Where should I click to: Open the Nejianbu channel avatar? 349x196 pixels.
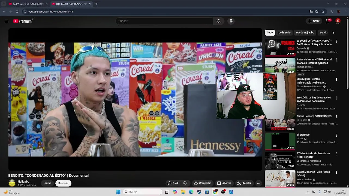12,183
